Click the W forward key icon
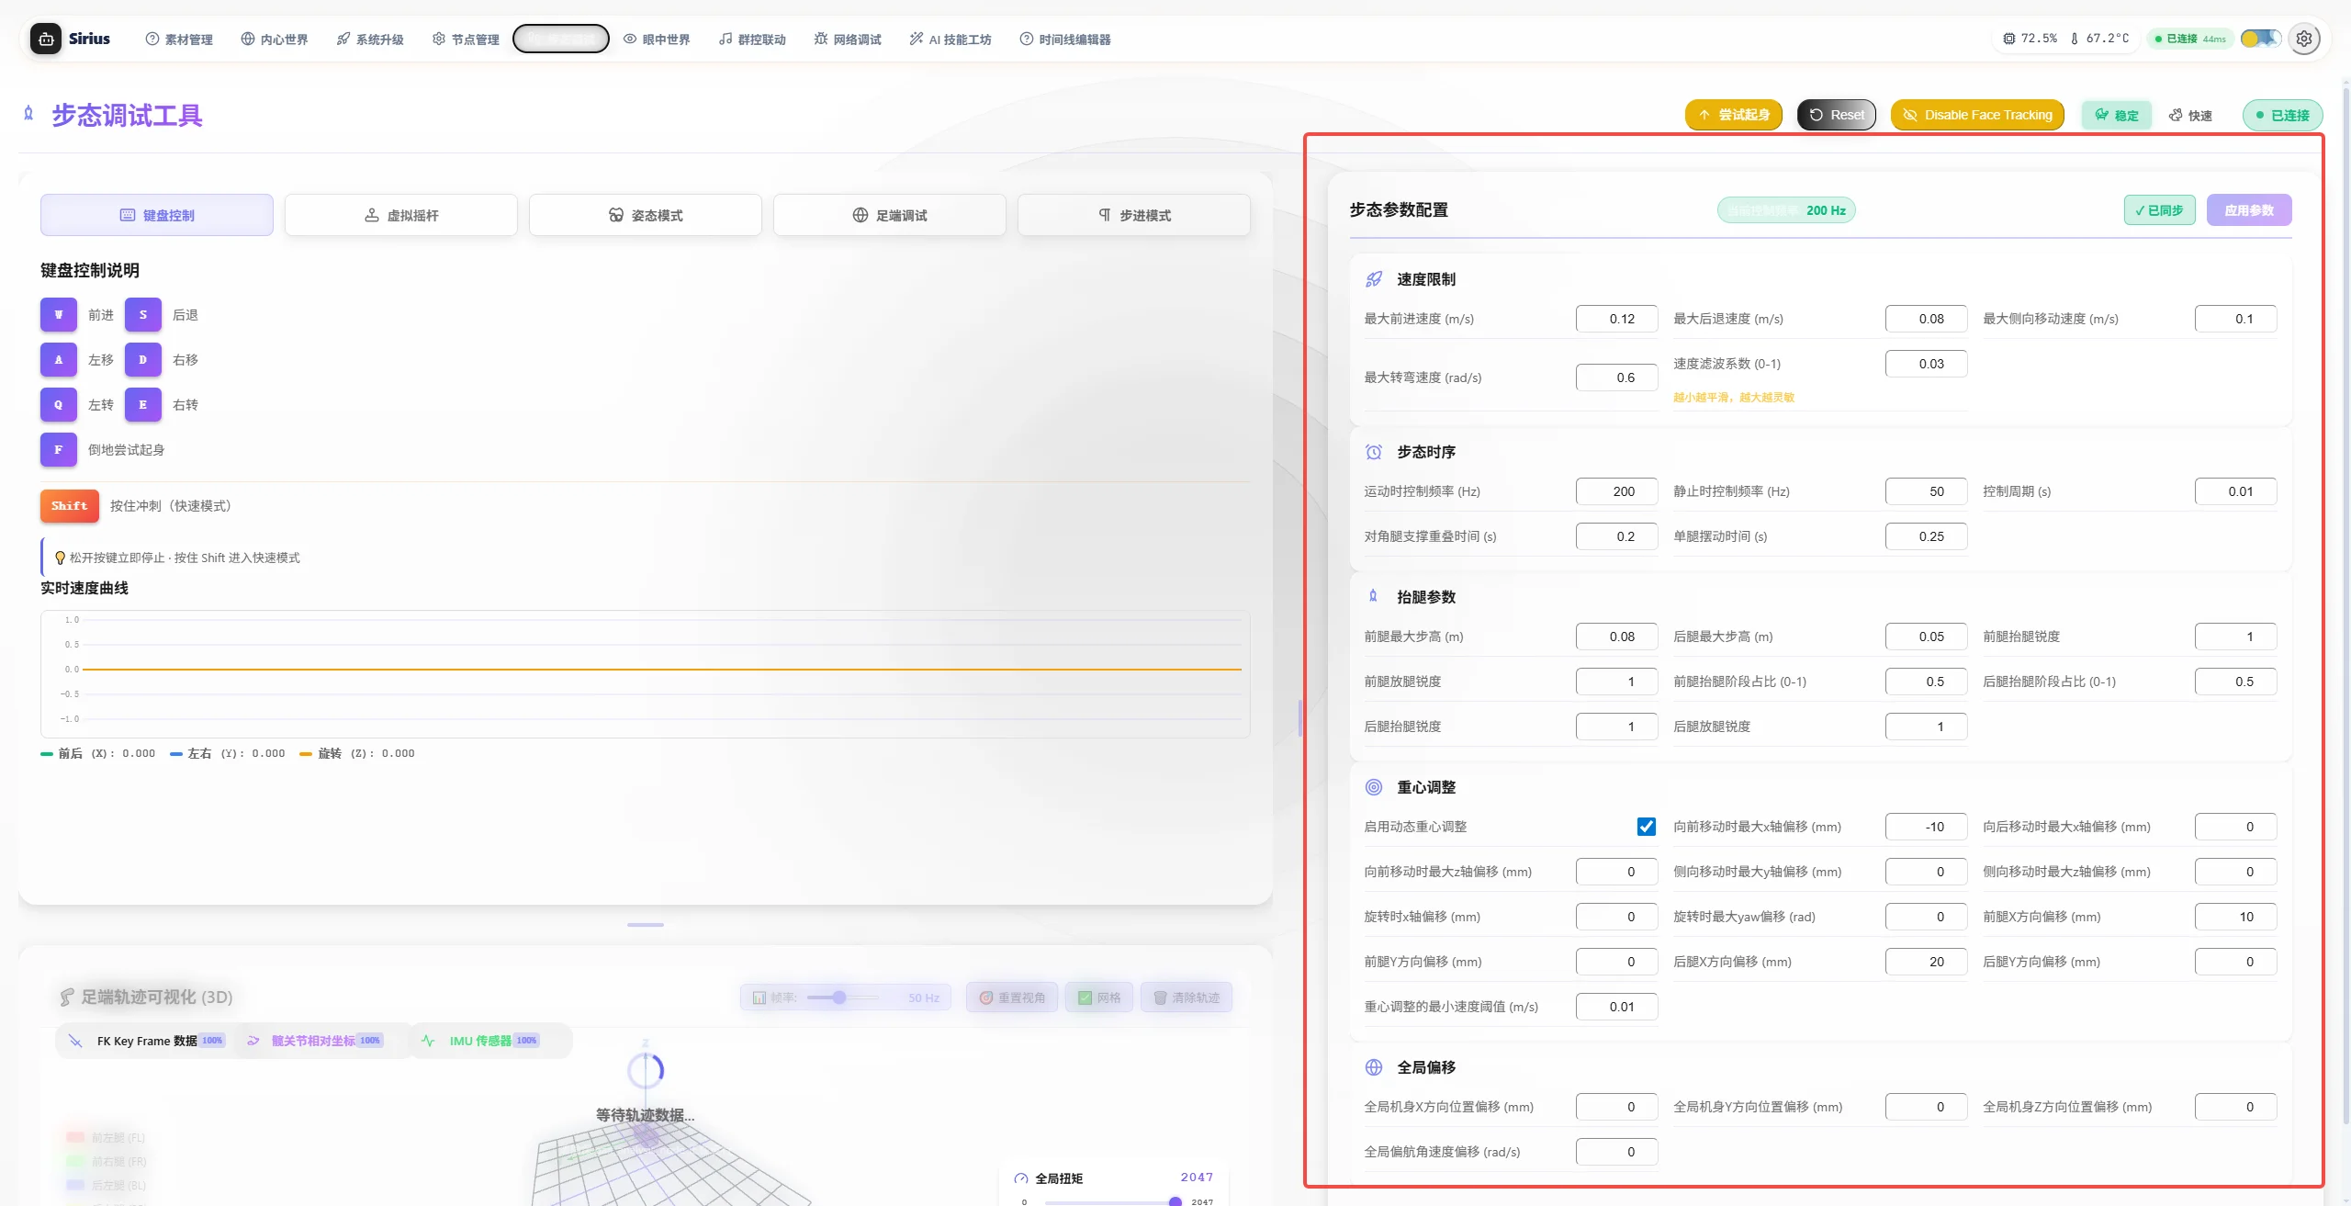Viewport: 2351px width, 1206px height. point(59,315)
